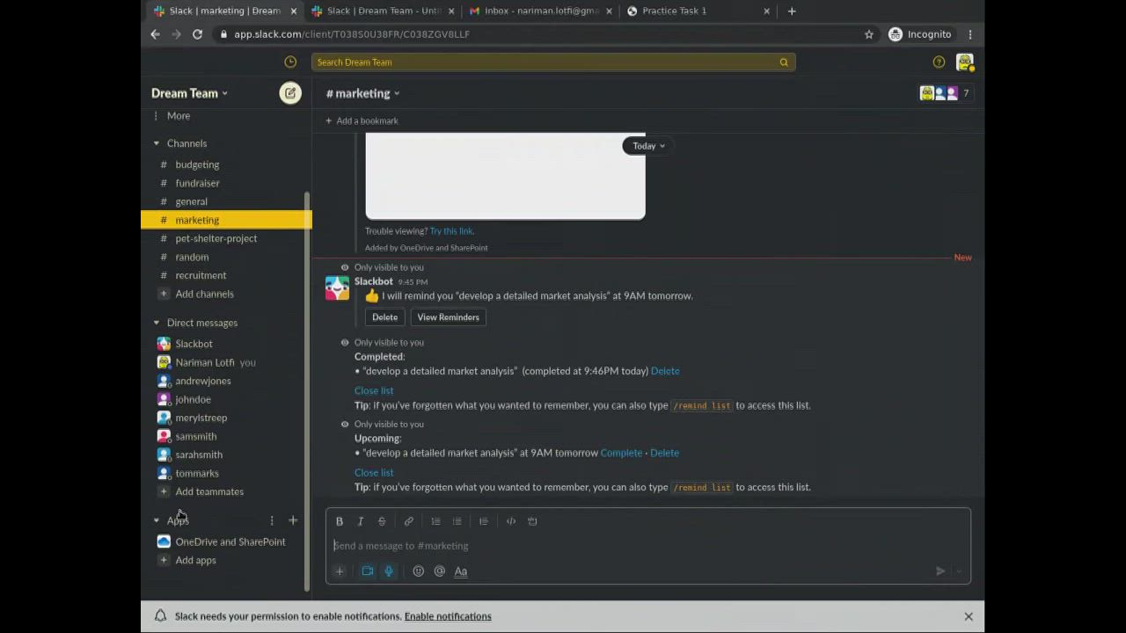Viewport: 1126px width, 633px height.
Task: Collapse the Apps section arrow
Action: [x=157, y=520]
